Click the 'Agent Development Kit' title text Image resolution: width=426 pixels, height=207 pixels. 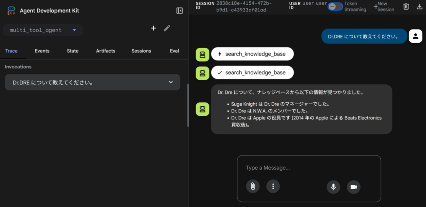point(49,11)
